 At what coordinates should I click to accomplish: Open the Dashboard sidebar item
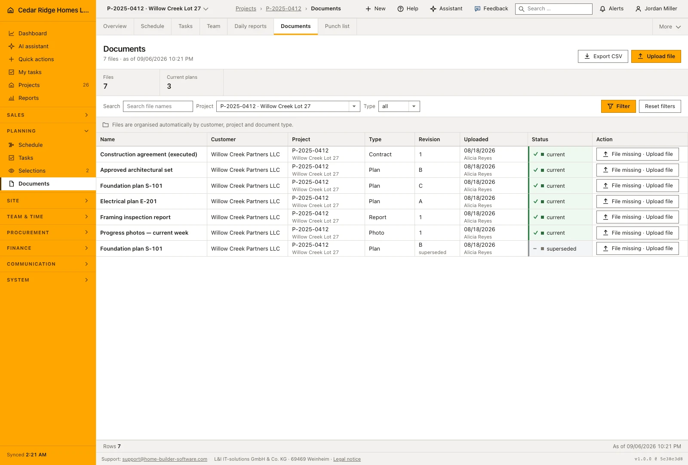coord(48,33)
